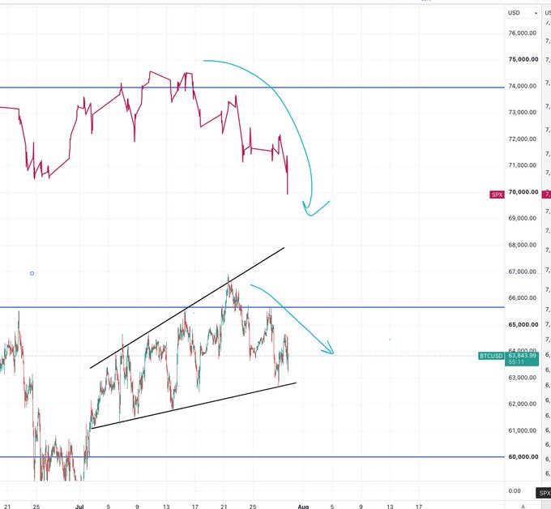Click the 63,000.00 price axis label

point(522,378)
